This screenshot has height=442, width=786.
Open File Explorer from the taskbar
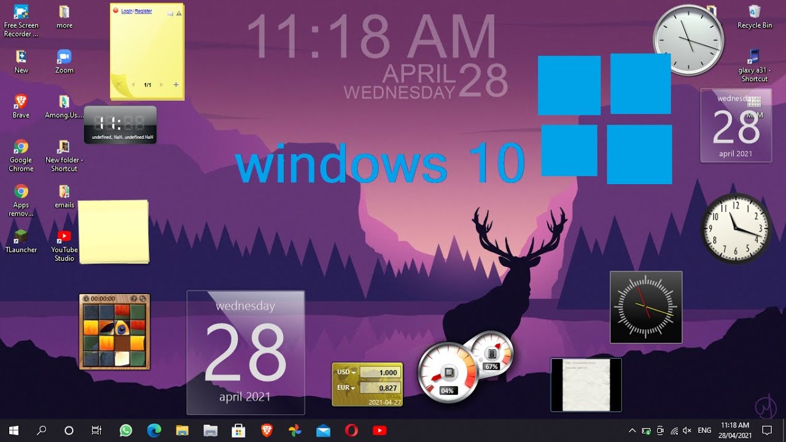(182, 430)
